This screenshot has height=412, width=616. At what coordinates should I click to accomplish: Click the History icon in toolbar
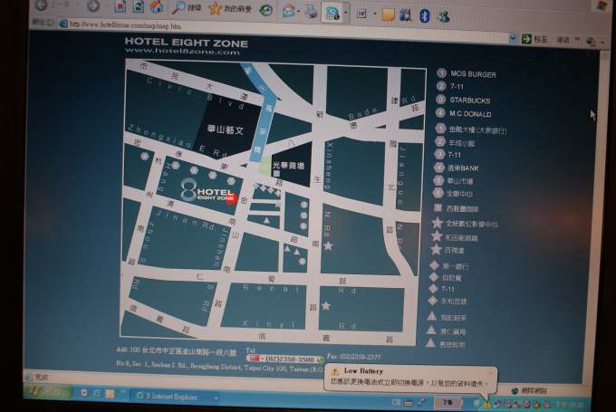tap(265, 11)
